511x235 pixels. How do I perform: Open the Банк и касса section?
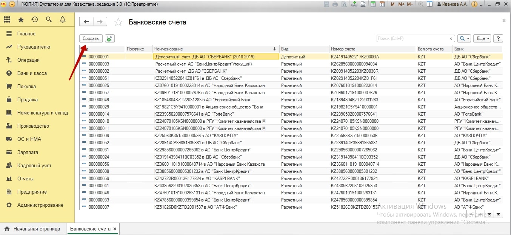[32, 73]
